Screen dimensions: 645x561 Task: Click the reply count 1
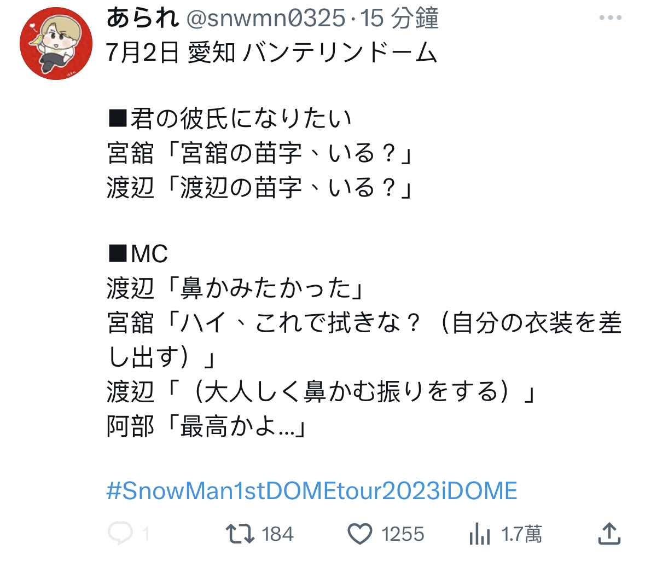pos(145,534)
